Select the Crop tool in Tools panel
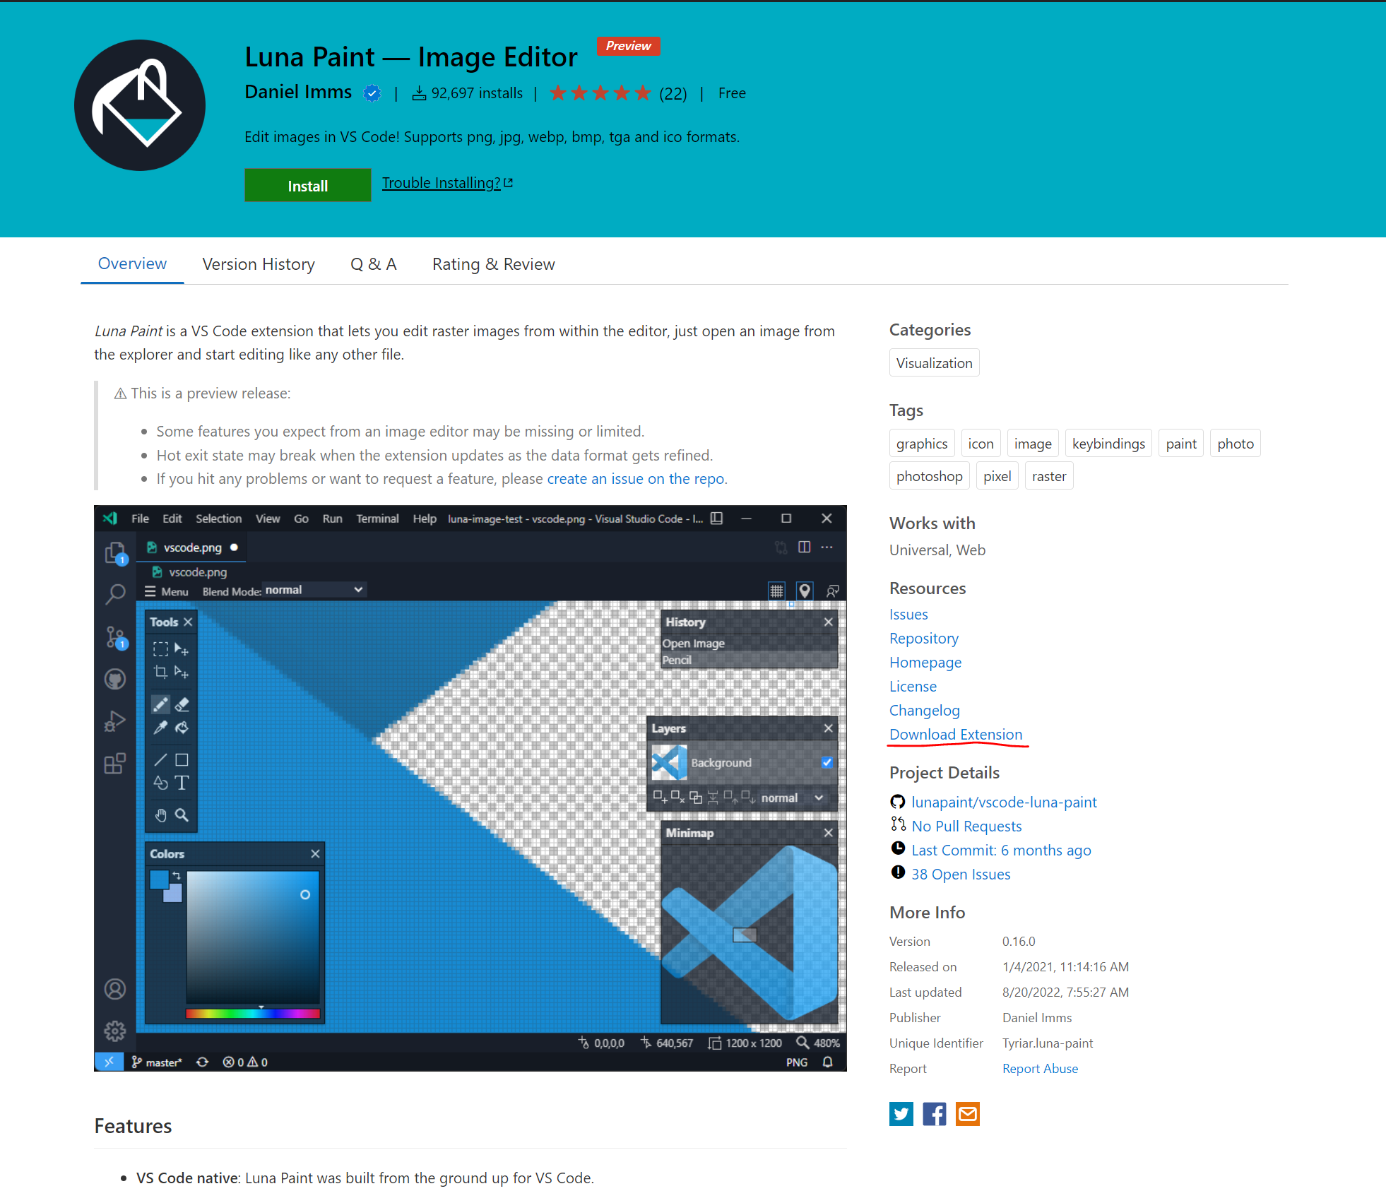This screenshot has height=1191, width=1386. click(160, 672)
